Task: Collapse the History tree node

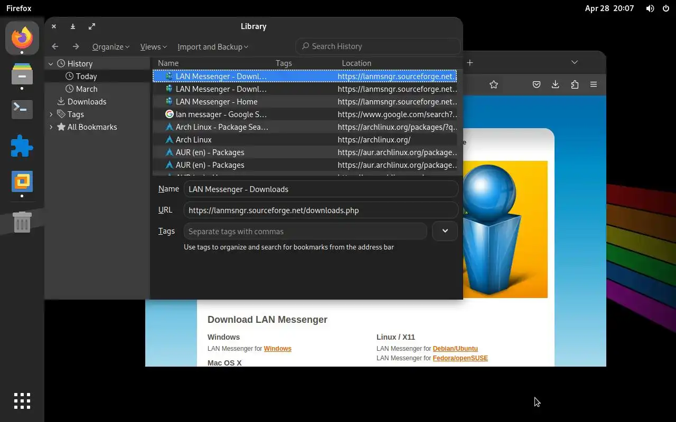Action: tap(51, 63)
